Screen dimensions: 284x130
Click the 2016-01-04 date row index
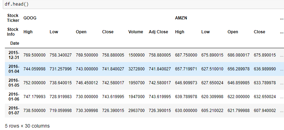pyautogui.click(x=14, y=69)
